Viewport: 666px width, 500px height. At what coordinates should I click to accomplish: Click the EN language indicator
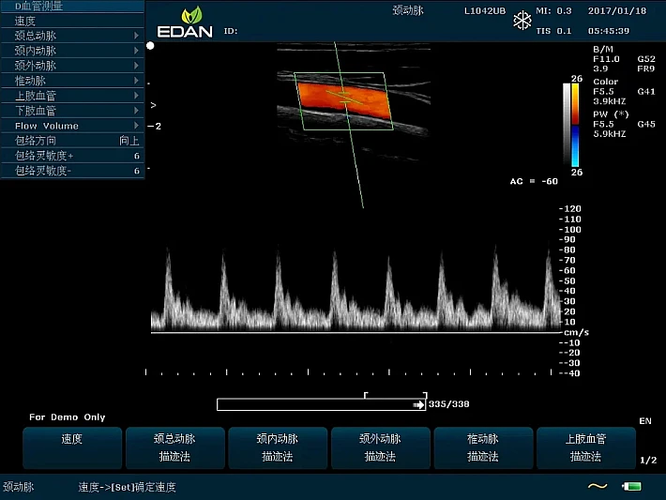pos(644,421)
